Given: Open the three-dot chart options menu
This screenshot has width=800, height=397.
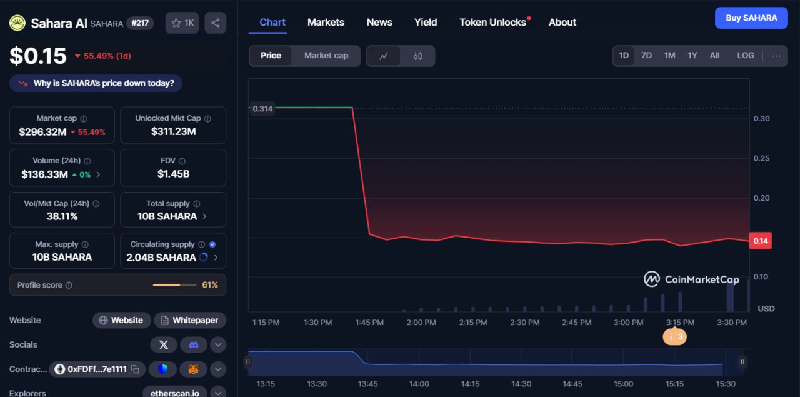Looking at the screenshot, I should pos(776,56).
